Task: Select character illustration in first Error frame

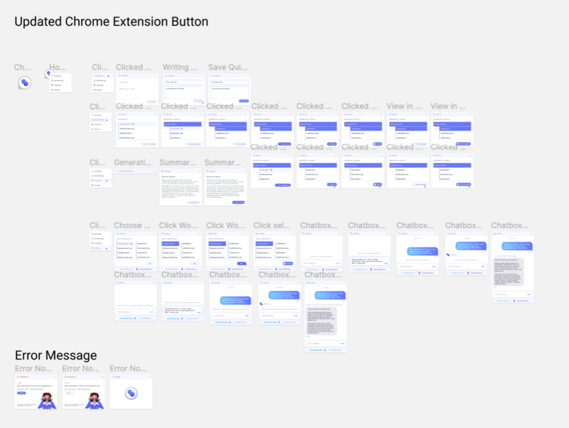Action: pyautogui.click(x=46, y=399)
